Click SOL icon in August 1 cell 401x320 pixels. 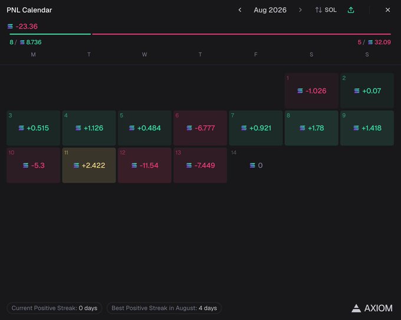(300, 91)
